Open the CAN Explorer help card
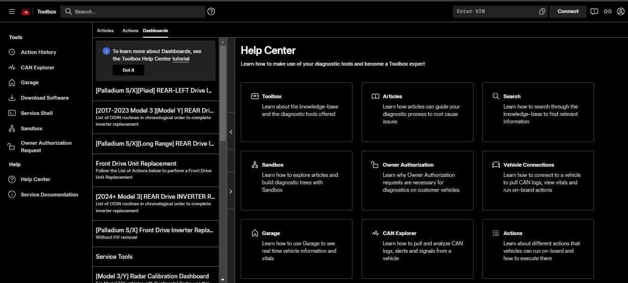 [417, 249]
